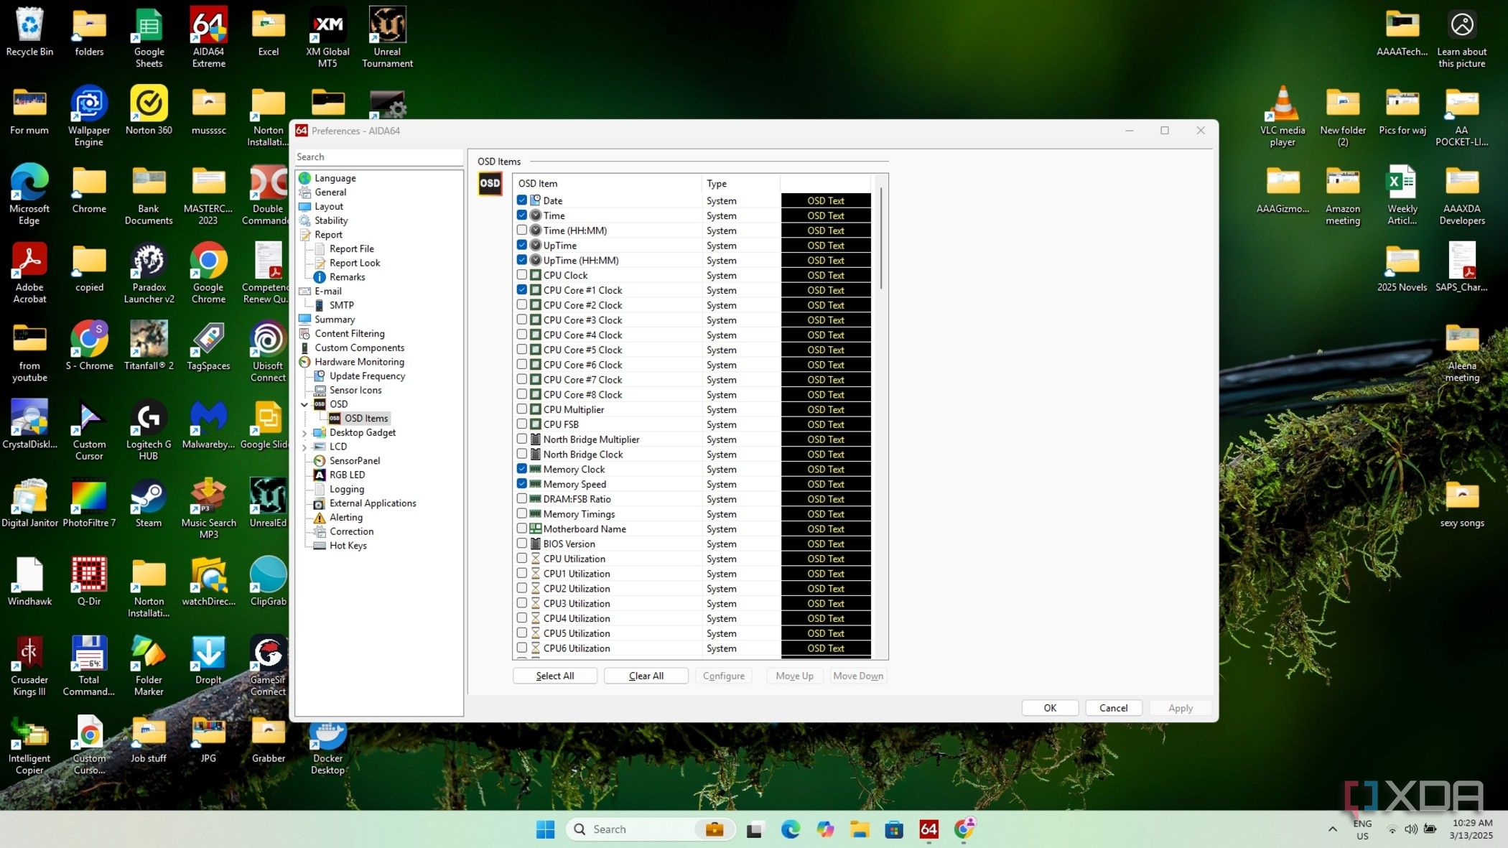This screenshot has height=848, width=1508.
Task: Click the Select All button
Action: (554, 676)
